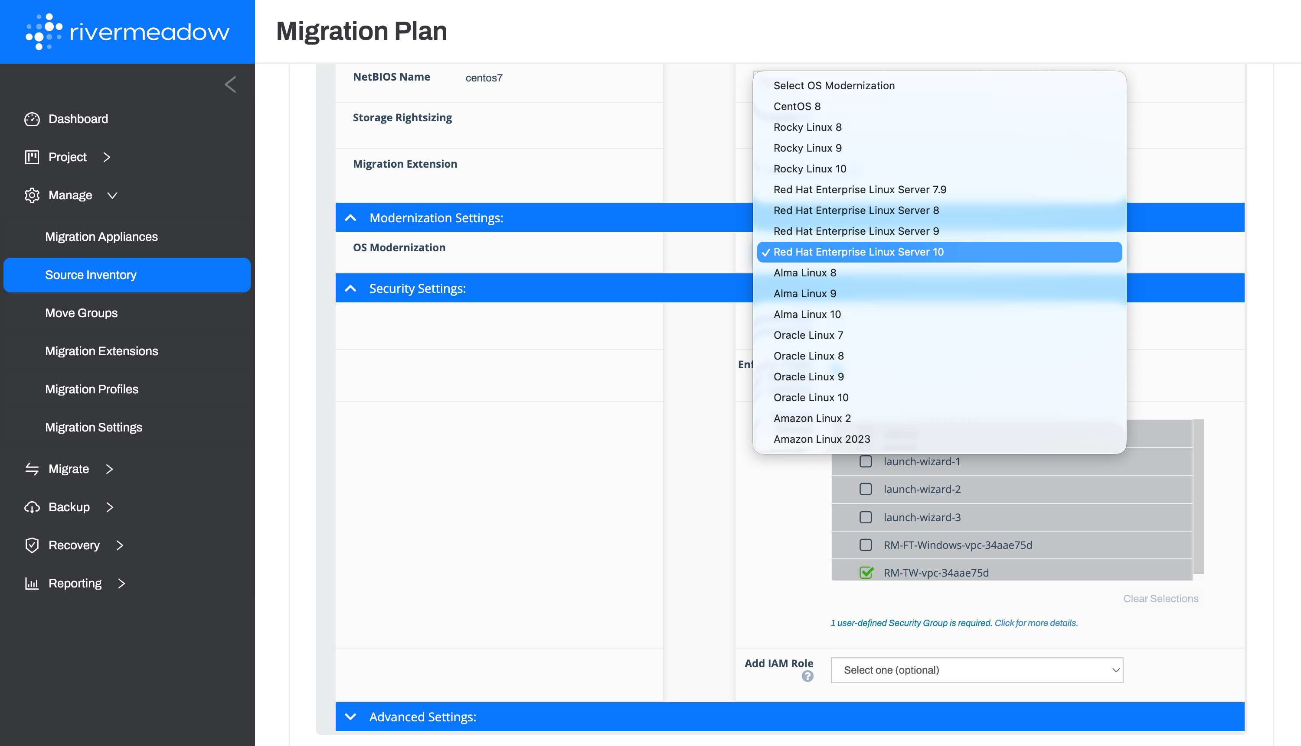Collapse the Modernization Settings section

pyautogui.click(x=351, y=218)
